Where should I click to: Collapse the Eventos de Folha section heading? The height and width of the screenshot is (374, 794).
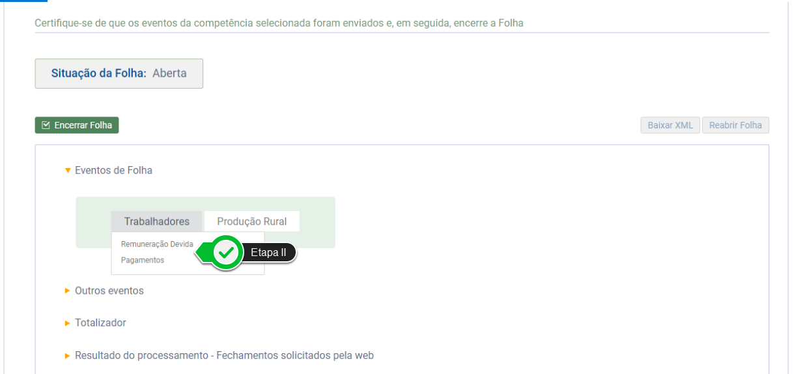pyautogui.click(x=113, y=171)
